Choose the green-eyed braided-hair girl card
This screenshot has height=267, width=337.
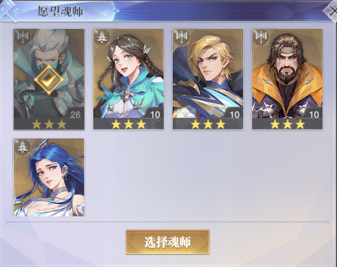pos(128,79)
